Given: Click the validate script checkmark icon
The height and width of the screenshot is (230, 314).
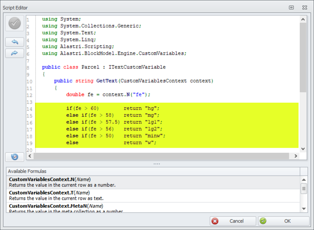Looking at the screenshot, I should click(x=15, y=24).
